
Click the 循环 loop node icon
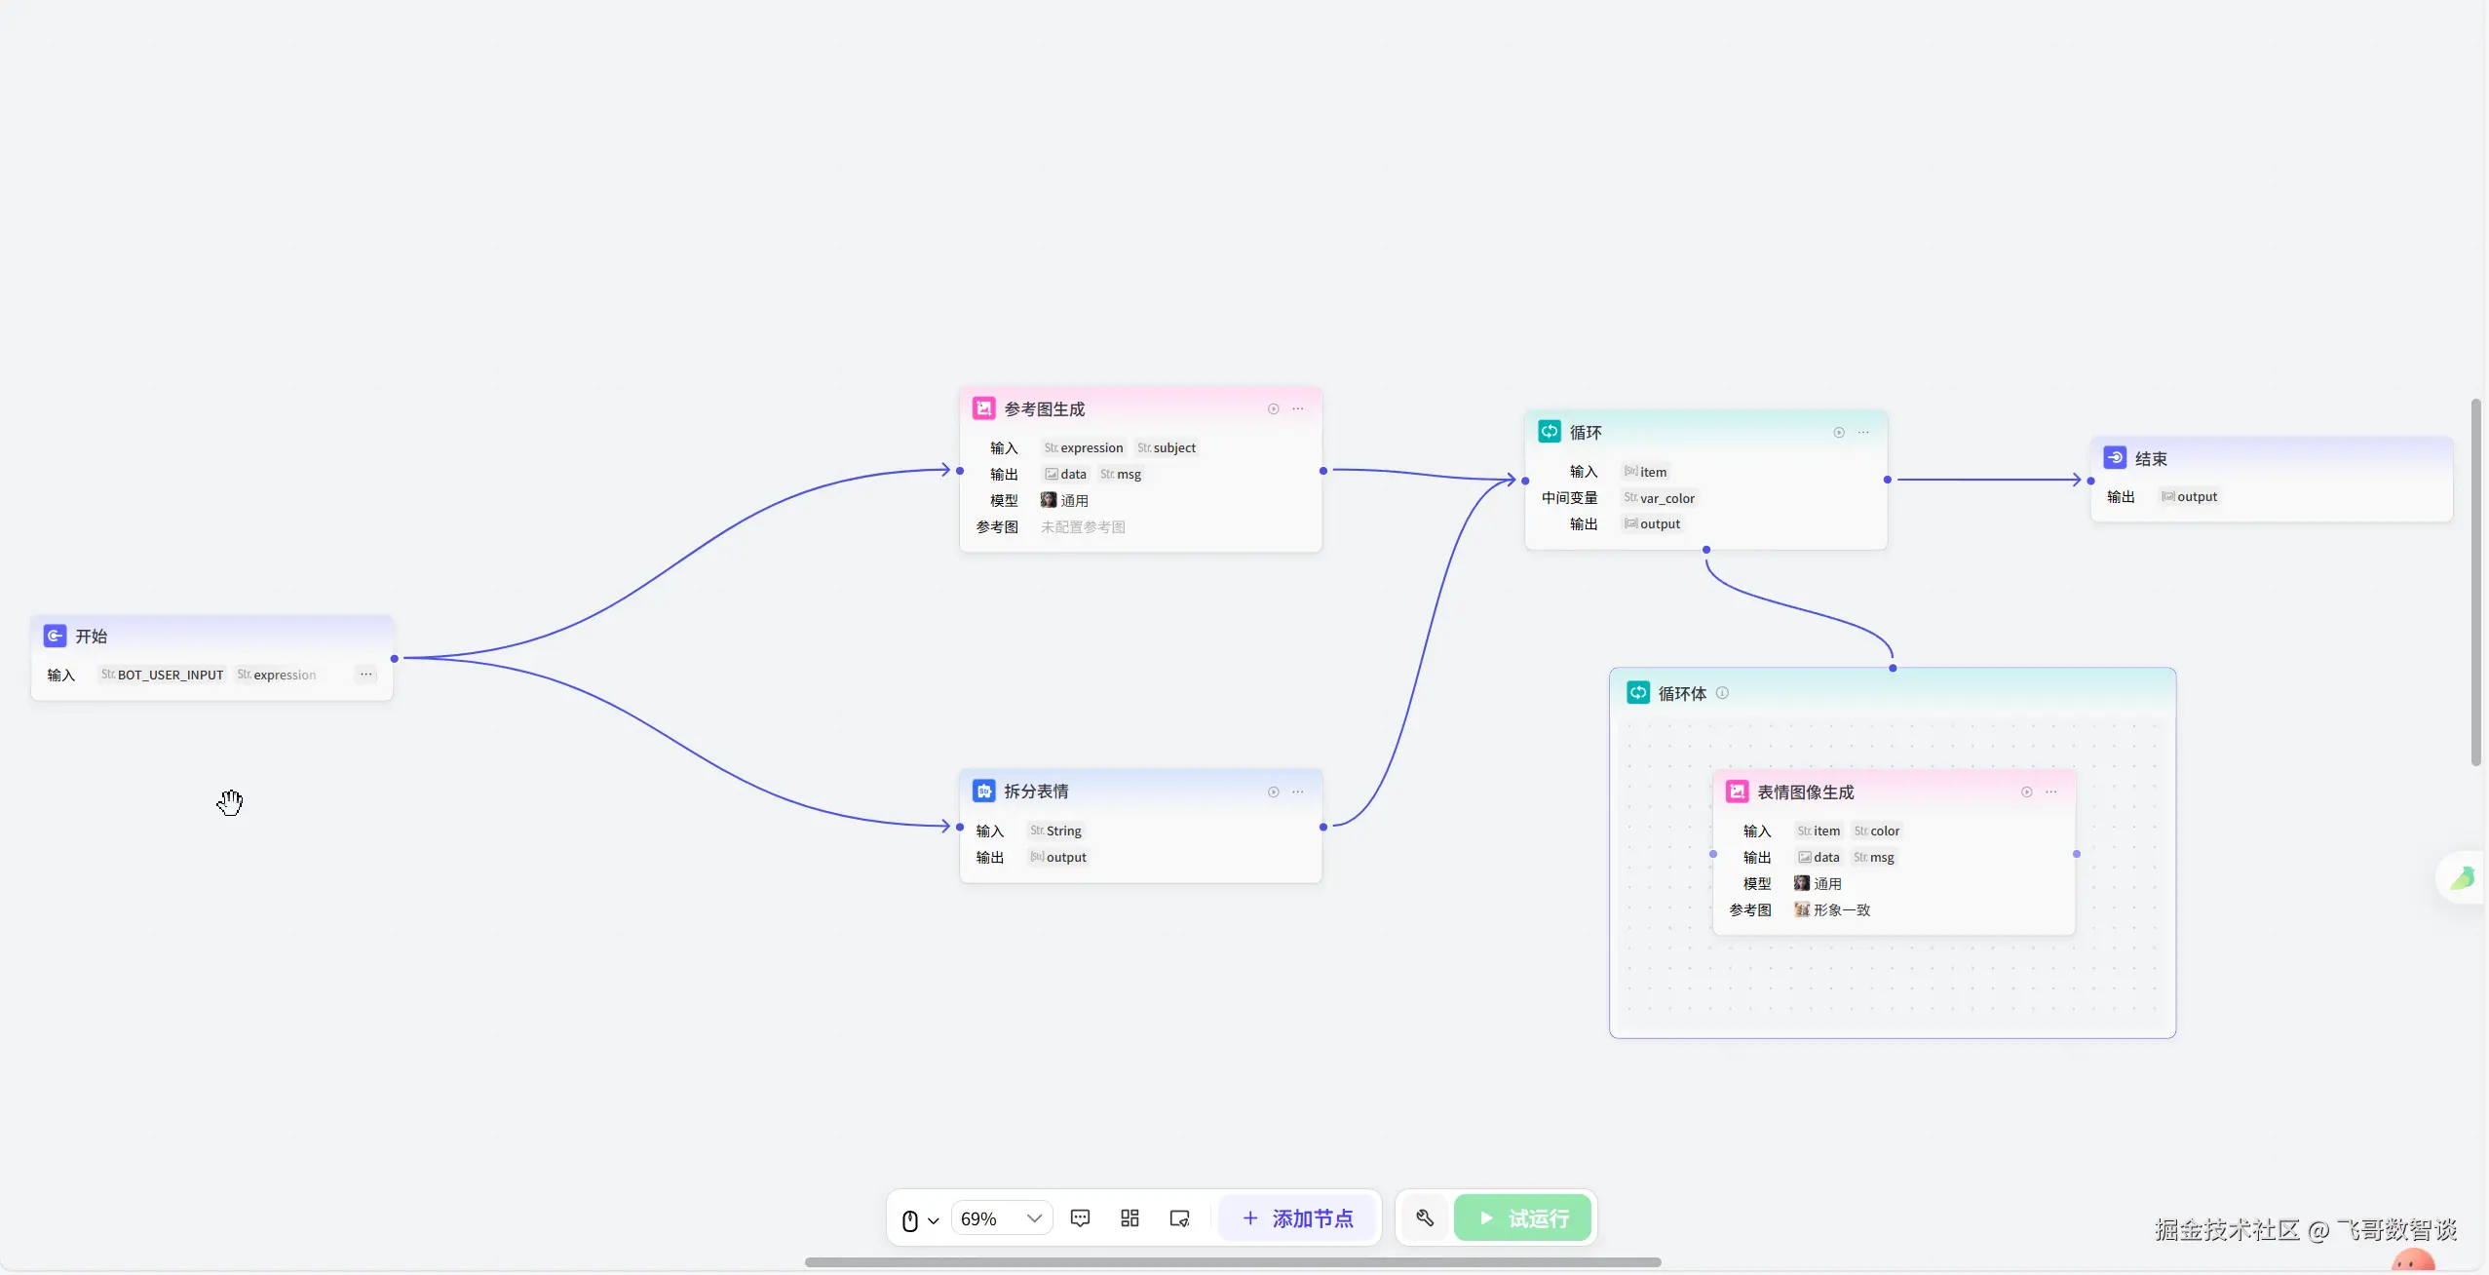pyautogui.click(x=1549, y=432)
